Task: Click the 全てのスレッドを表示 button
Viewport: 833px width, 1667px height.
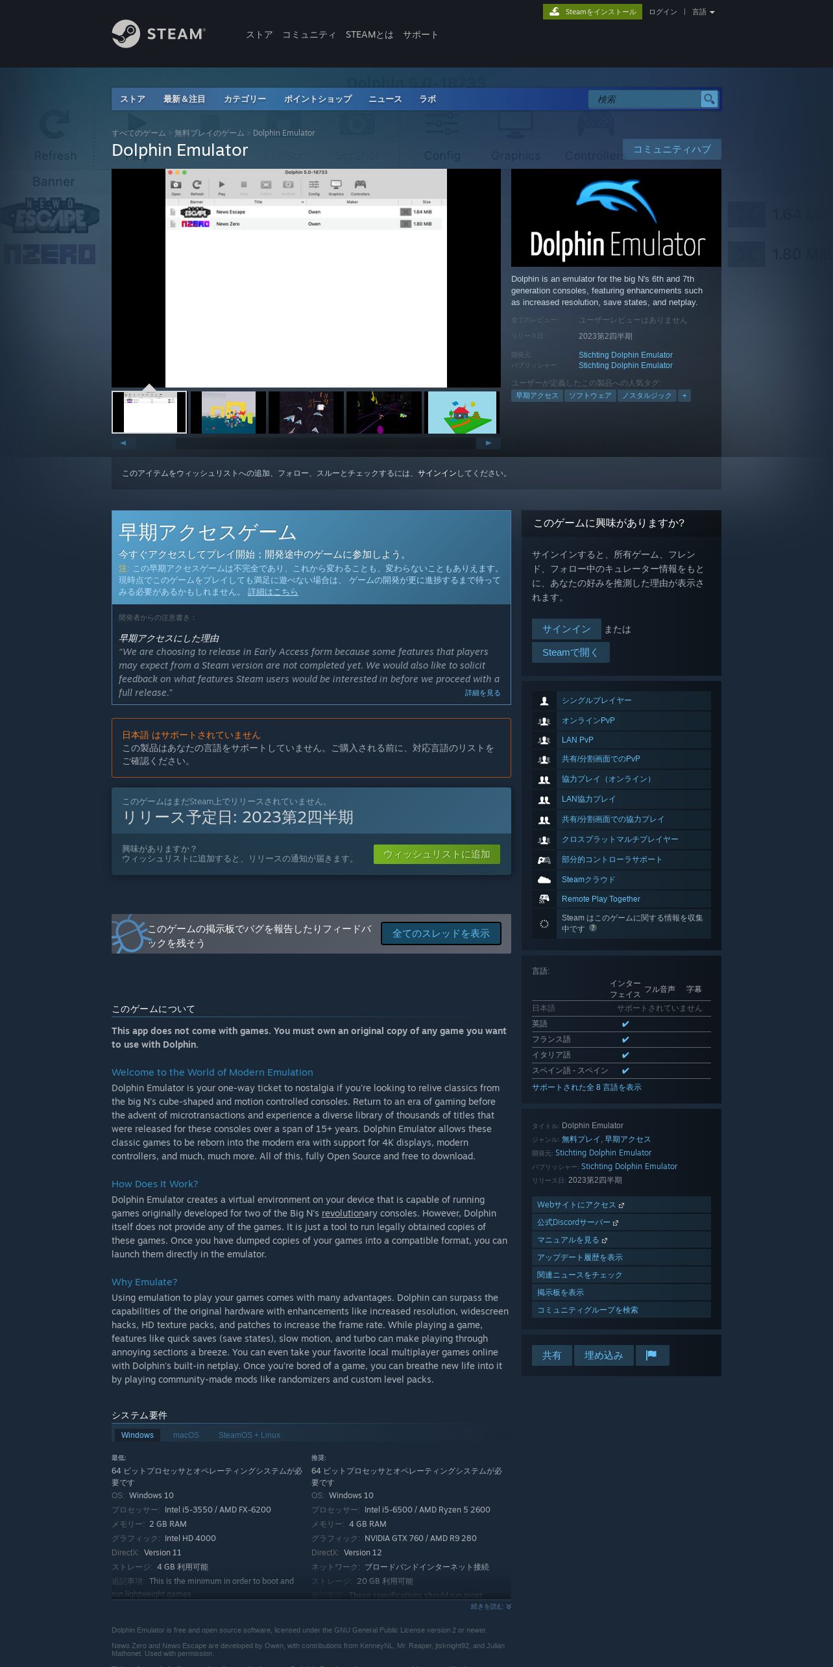Action: point(441,933)
